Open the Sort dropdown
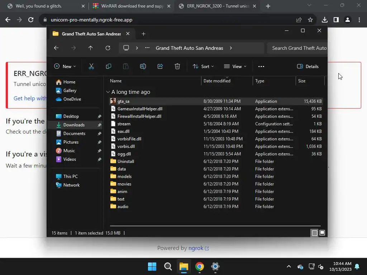Viewport: 367px width, 275px height. [x=203, y=66]
